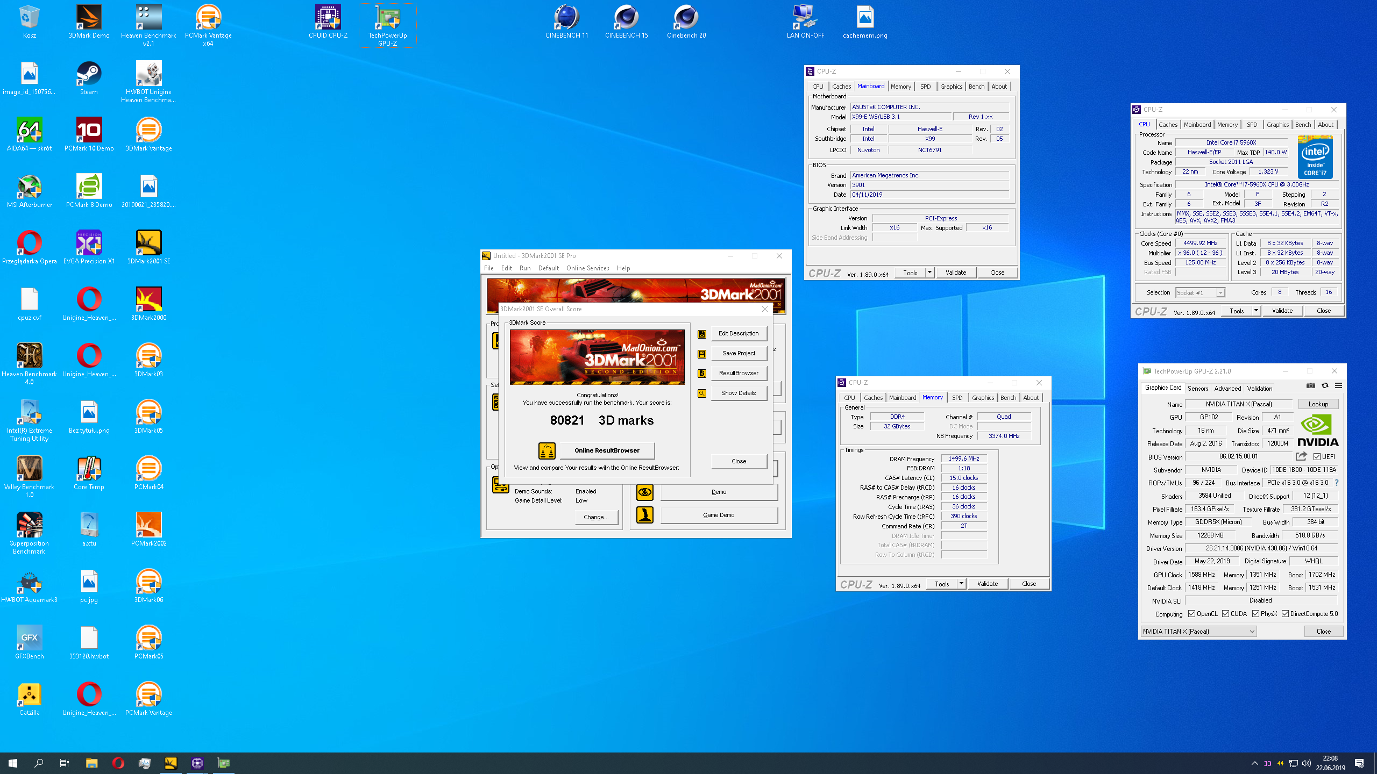Viewport: 1377px width, 774px height.
Task: Open Opera from the taskbar
Action: pyautogui.click(x=118, y=763)
